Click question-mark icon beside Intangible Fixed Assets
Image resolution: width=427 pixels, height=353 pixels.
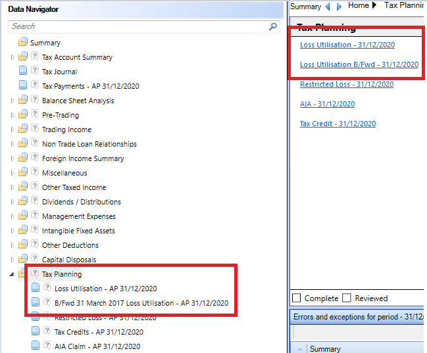[x=35, y=229]
